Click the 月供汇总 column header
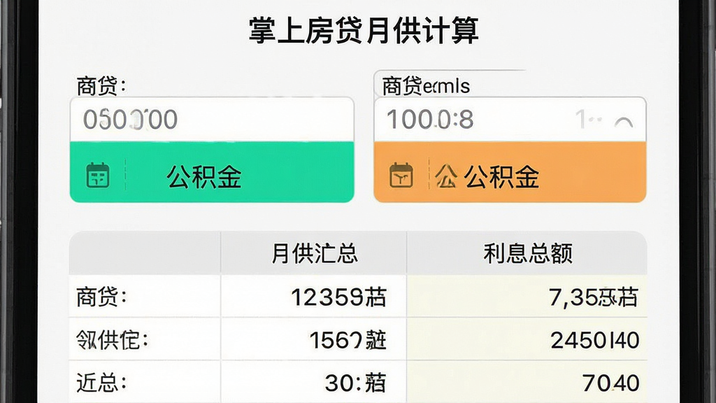 tap(314, 253)
